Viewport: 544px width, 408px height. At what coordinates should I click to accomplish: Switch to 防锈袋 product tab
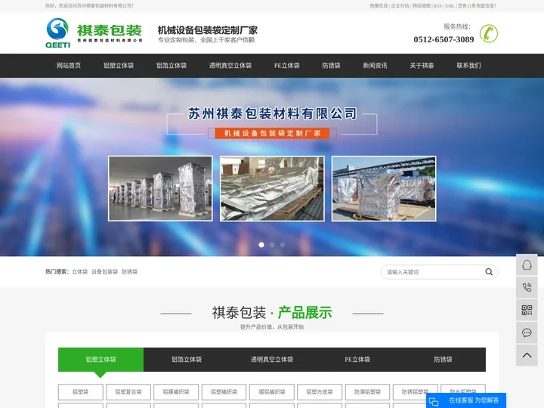443,360
